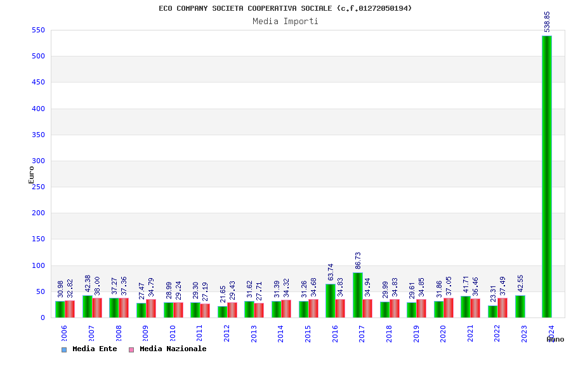Click the Euro y-axis title

(31, 175)
